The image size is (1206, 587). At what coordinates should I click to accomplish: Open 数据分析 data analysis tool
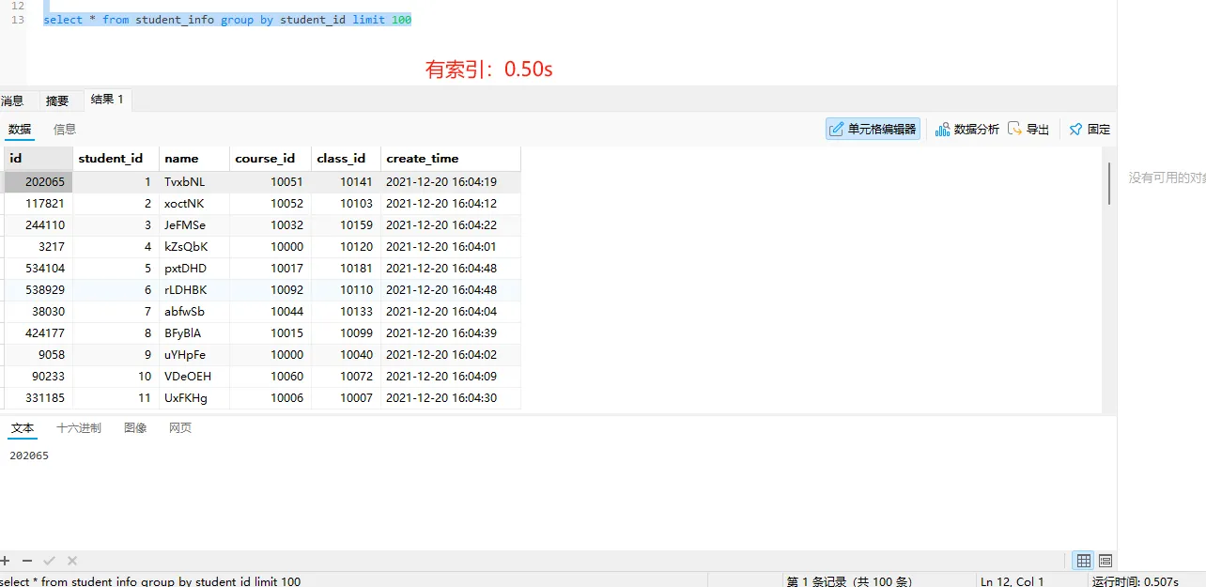click(966, 130)
